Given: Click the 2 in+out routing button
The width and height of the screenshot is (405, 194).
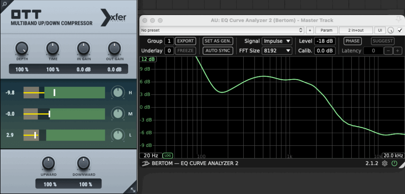Looking at the screenshot, I should 356,30.
